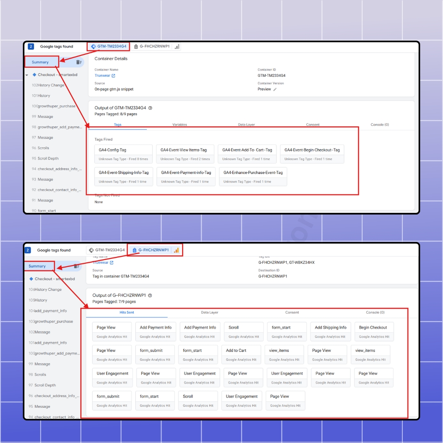Image resolution: width=443 pixels, height=443 pixels.
Task: Select G-FHCHZRNWP1 tab in upper panel
Action: 152,46
